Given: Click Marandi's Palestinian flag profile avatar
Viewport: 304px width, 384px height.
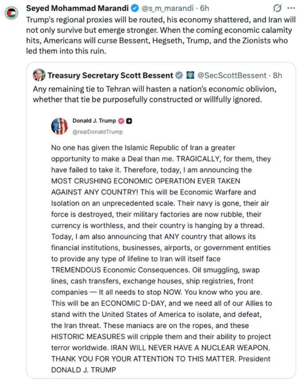Looking at the screenshot, I should coord(11,13).
